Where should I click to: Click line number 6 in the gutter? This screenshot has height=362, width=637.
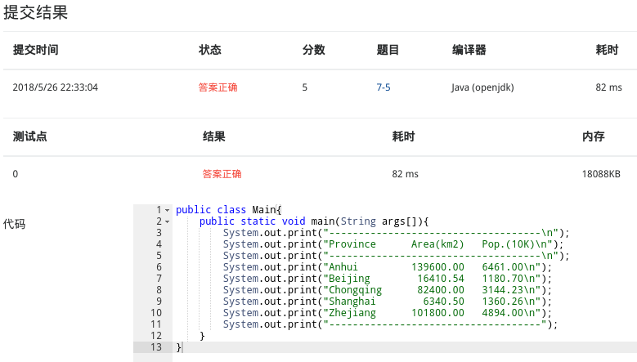(x=159, y=267)
